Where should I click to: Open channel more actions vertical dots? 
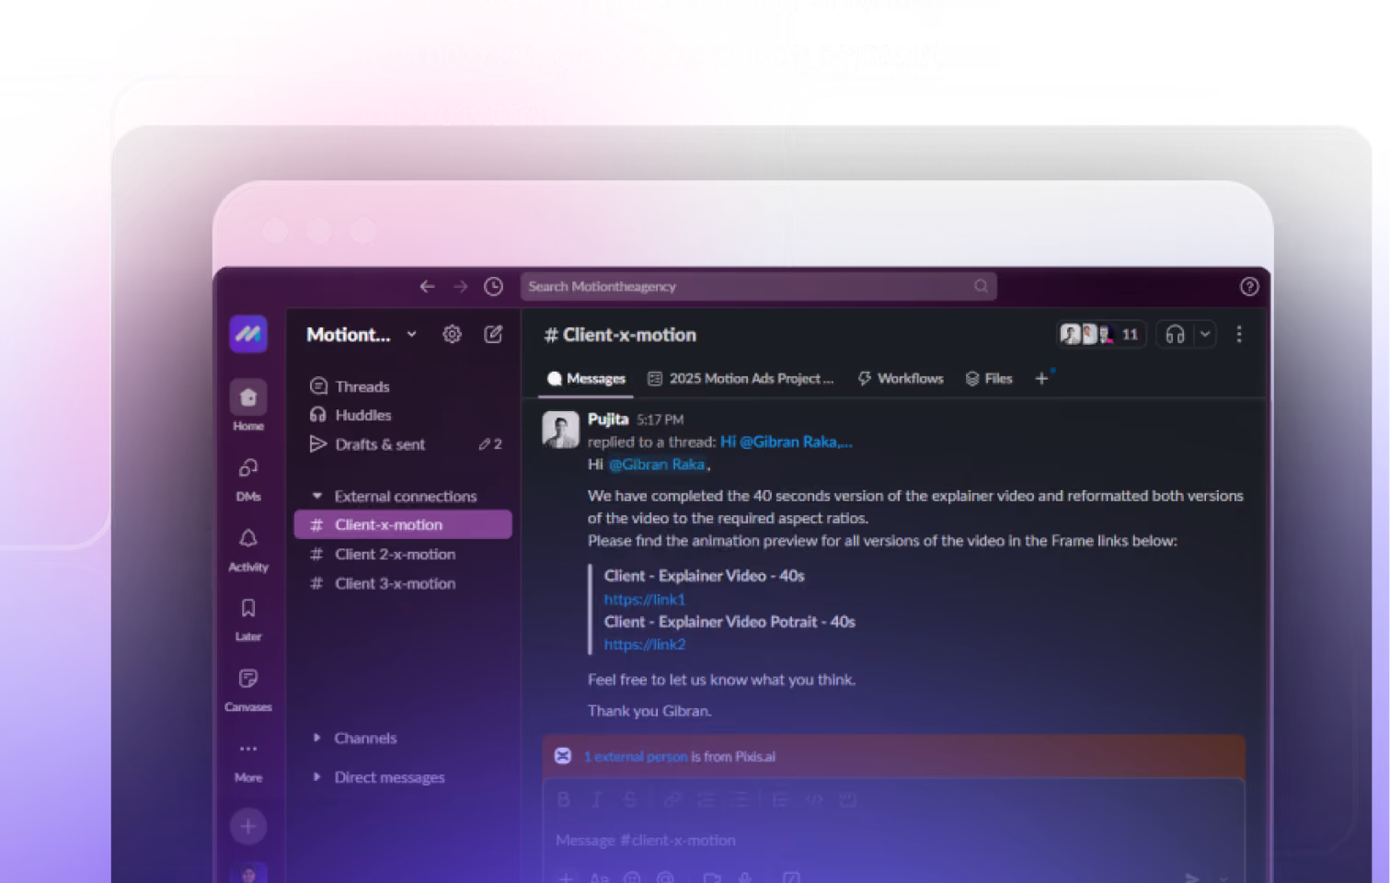click(1239, 335)
